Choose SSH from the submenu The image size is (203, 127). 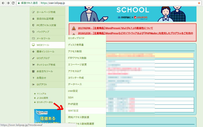tap(86, 97)
